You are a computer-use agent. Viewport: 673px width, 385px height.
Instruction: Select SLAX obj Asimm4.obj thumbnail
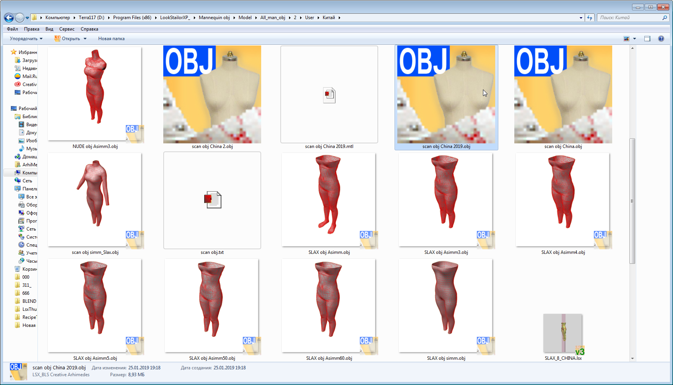(x=563, y=200)
